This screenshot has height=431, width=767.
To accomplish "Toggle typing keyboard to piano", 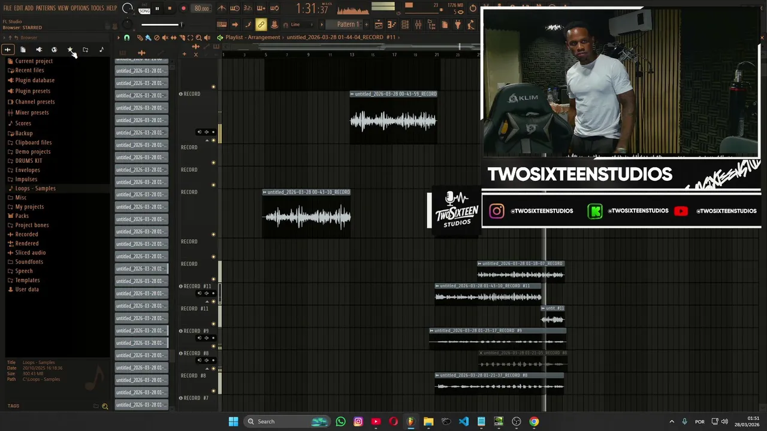I will pyautogui.click(x=222, y=25).
